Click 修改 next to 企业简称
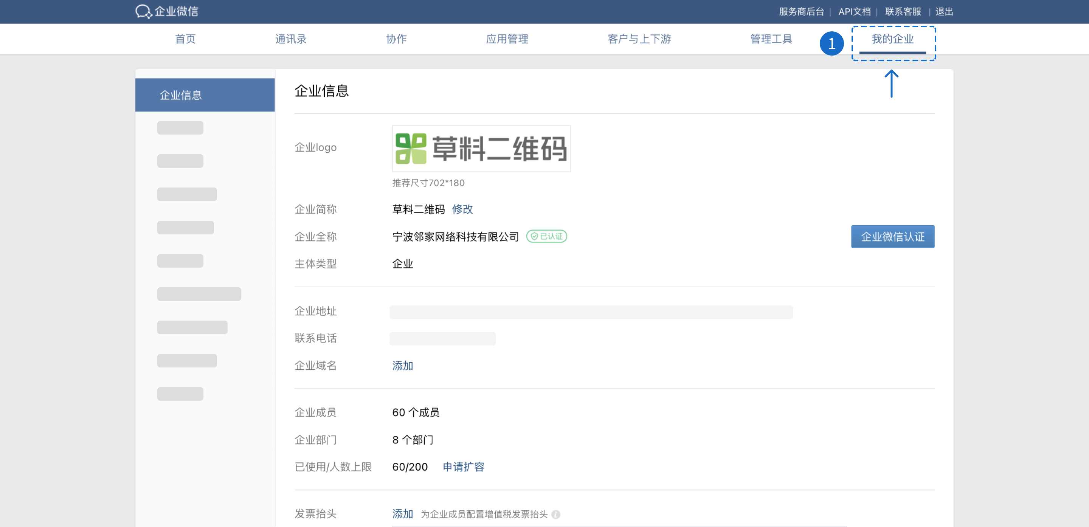Image resolution: width=1089 pixels, height=527 pixels. [462, 209]
